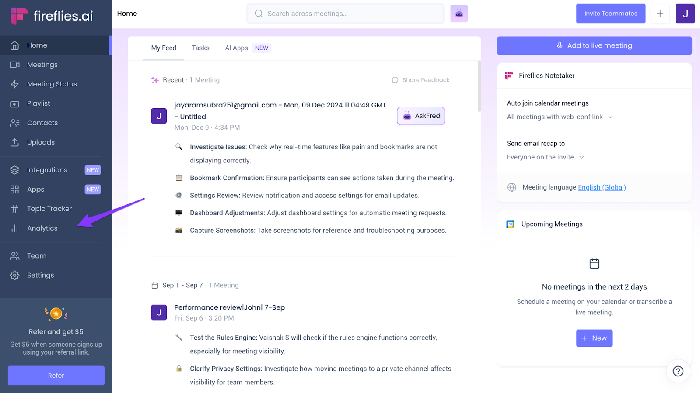
Task: Click the Recent sparkle icon
Action: [155, 80]
